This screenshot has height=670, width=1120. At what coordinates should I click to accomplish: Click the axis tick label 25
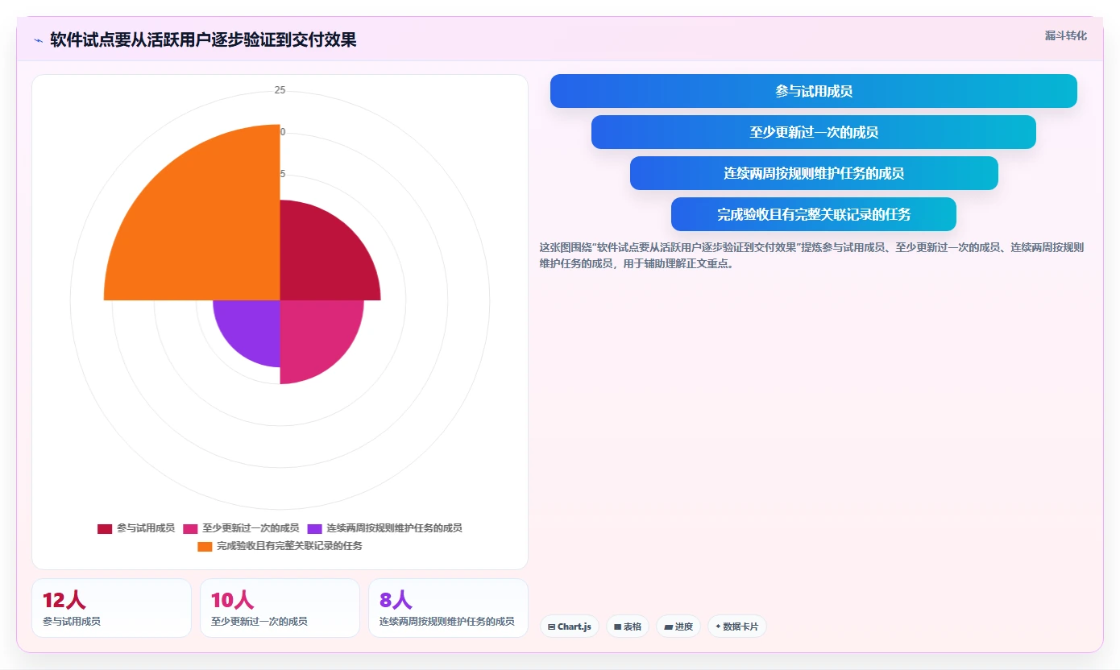tap(280, 90)
